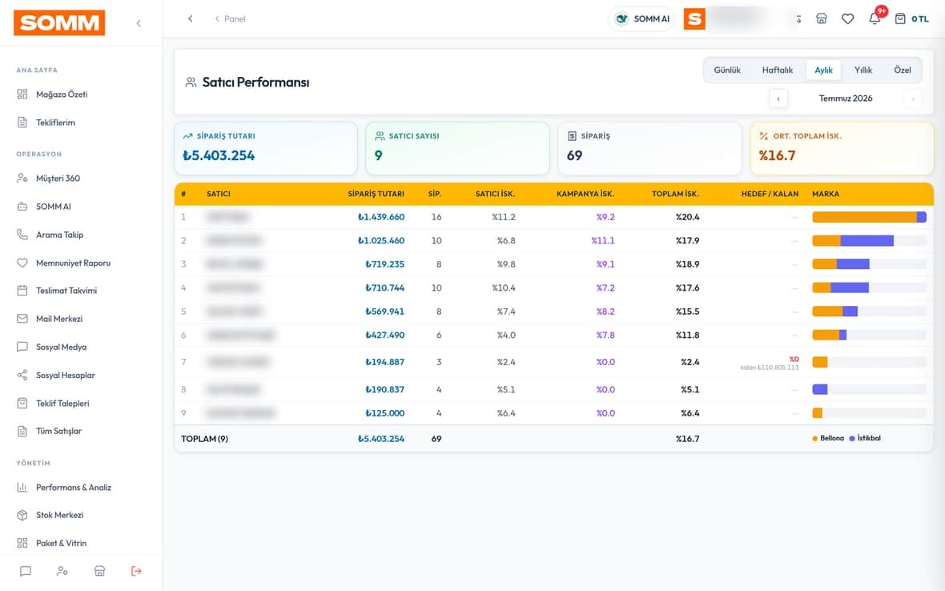Click the orange S logo in the top bar
945x591 pixels.
(694, 18)
